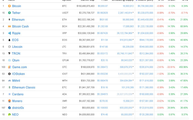Visit the Ripple name link
This screenshot has width=193, height=120.
pos(16,33)
